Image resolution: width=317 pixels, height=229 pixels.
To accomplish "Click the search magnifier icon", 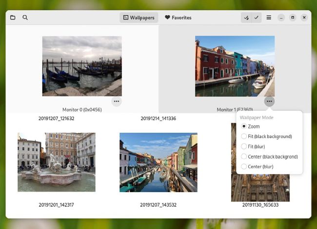I will click(x=25, y=18).
